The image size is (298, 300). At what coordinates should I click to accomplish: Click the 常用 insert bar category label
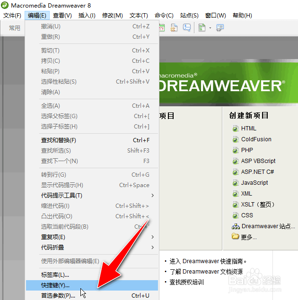point(15,28)
